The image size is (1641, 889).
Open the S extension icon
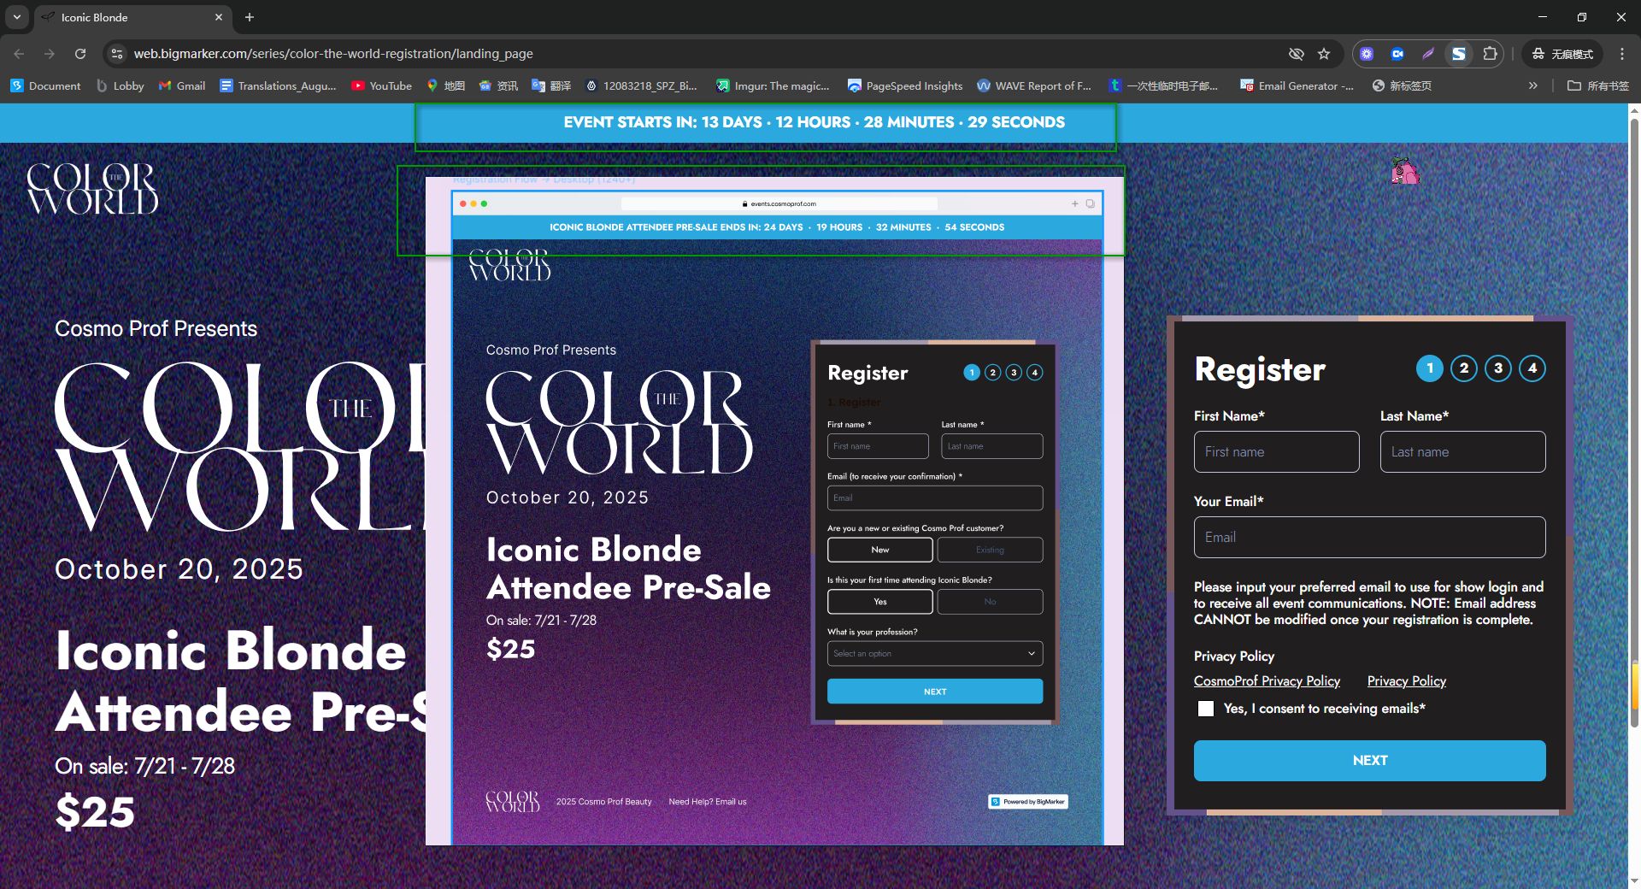point(1459,54)
